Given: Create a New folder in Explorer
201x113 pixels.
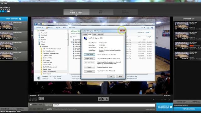Looking at the screenshot, I should (72, 28).
